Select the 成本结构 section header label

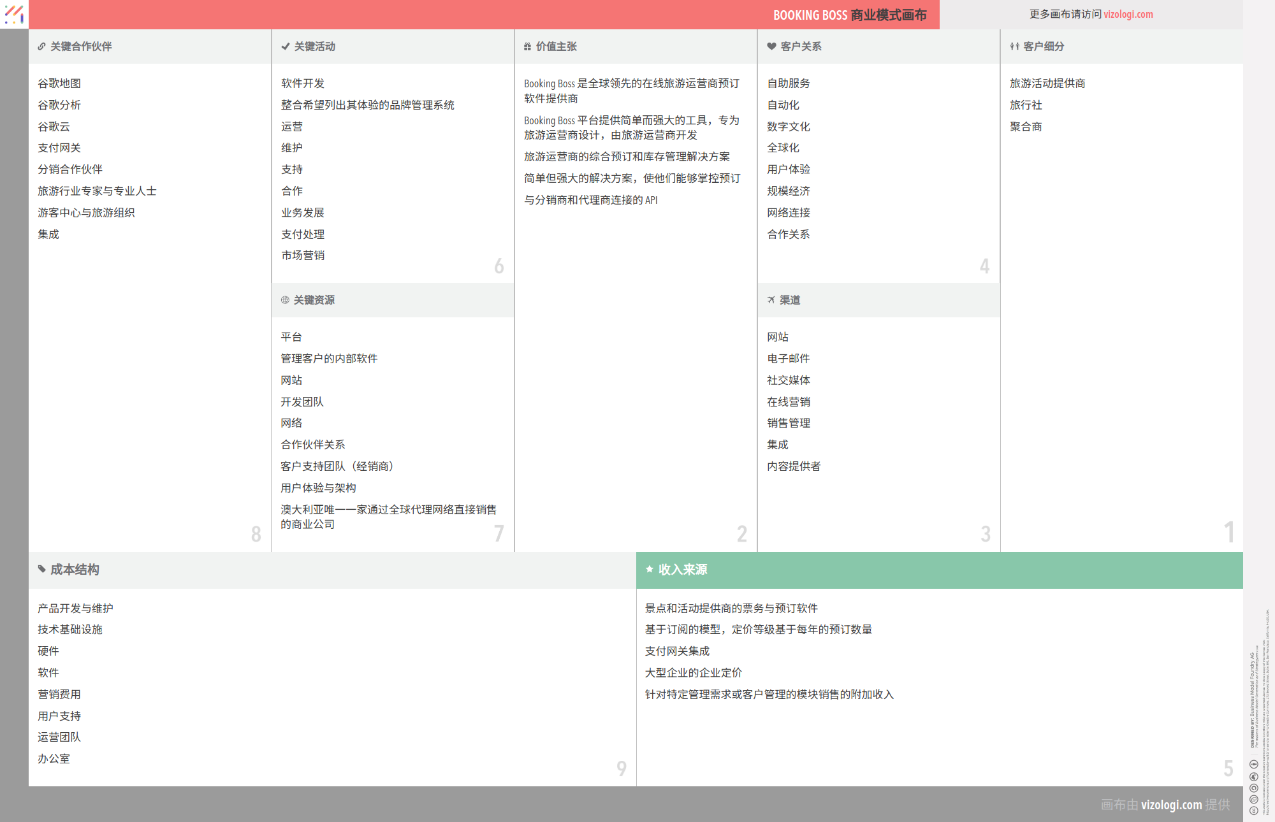click(x=74, y=570)
